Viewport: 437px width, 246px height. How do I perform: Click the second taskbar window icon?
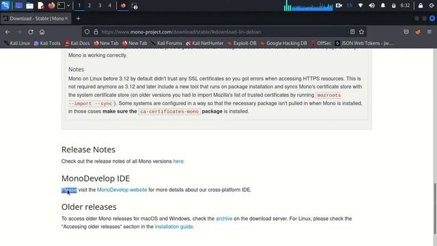click(x=135, y=6)
